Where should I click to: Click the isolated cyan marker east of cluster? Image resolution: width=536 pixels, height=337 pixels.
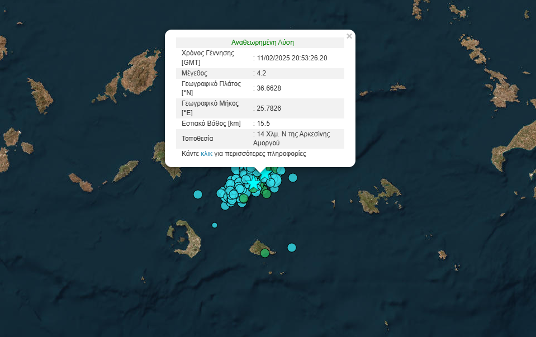[x=293, y=178]
